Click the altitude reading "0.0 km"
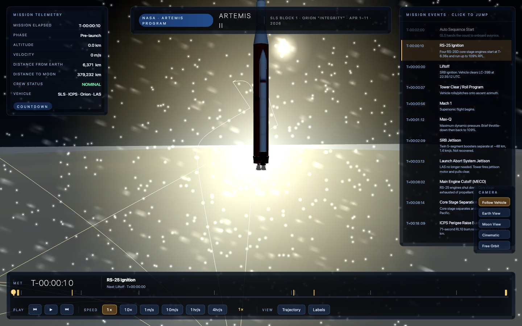The height and width of the screenshot is (326, 522). click(x=95, y=45)
